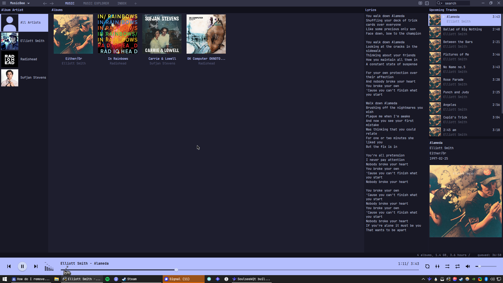This screenshot has width=503, height=283.
Task: Toggle repeat mode
Action: 457,266
